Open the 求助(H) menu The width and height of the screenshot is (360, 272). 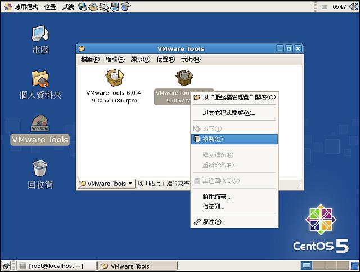point(191,60)
